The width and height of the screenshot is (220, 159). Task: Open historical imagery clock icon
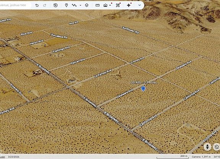(55, 5)
